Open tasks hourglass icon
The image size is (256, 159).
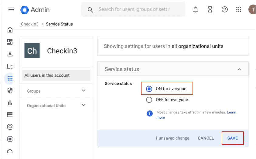[x=210, y=9]
